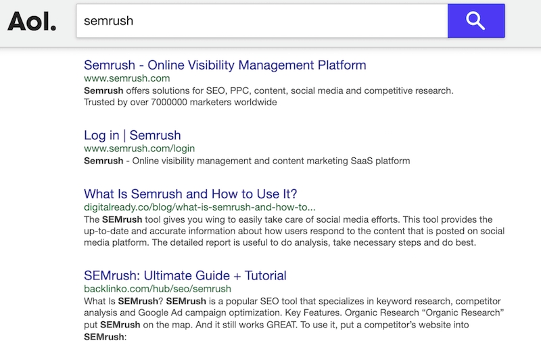Click the backlinko.com/hub/seo/semrush URL

pyautogui.click(x=158, y=288)
